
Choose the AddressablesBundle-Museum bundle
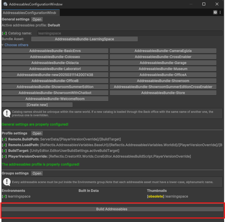pos(163,69)
